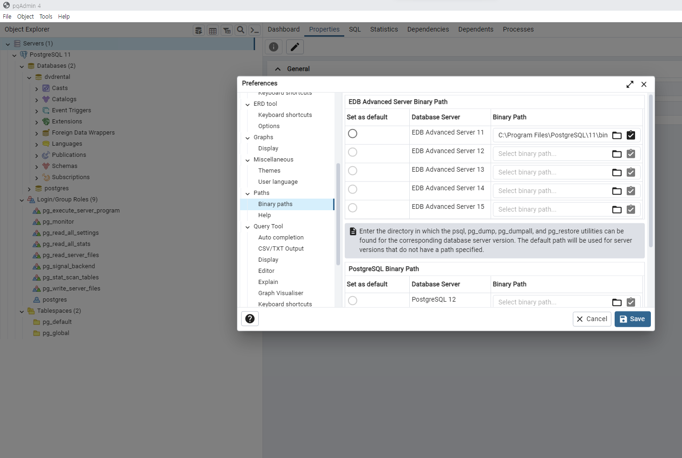Screen dimensions: 682x458
Task: Collapse the Tablespaces (2) node
Action: (x=22, y=311)
